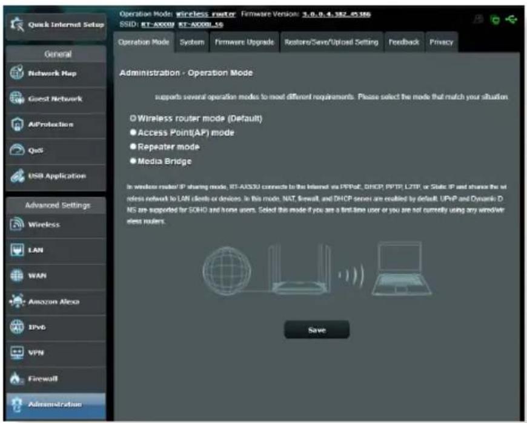Open AiProtection menu label
The height and width of the screenshot is (423, 527).
tap(51, 124)
